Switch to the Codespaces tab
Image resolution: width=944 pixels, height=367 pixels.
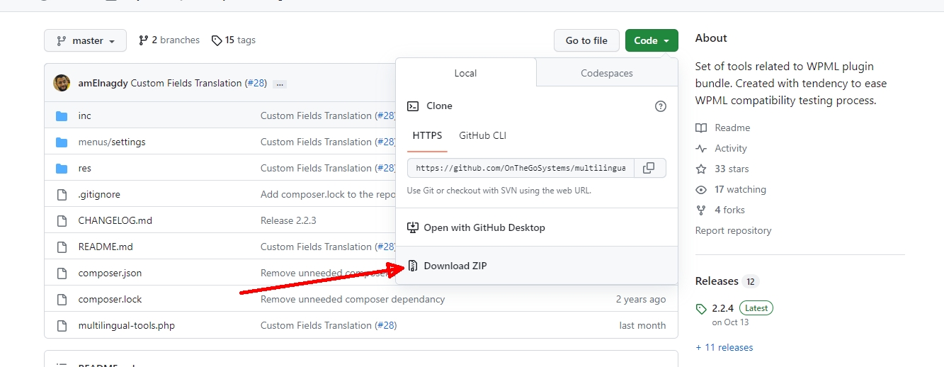[x=607, y=73]
